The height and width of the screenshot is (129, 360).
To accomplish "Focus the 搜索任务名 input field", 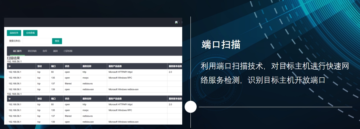I will (37, 41).
